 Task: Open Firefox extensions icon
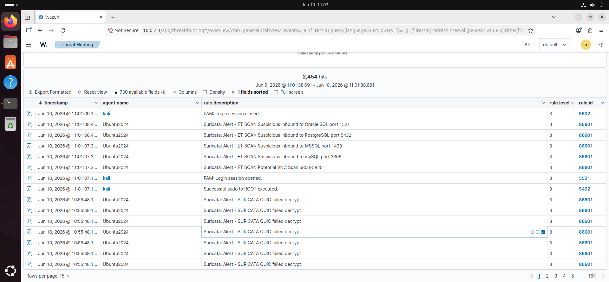tap(590, 30)
